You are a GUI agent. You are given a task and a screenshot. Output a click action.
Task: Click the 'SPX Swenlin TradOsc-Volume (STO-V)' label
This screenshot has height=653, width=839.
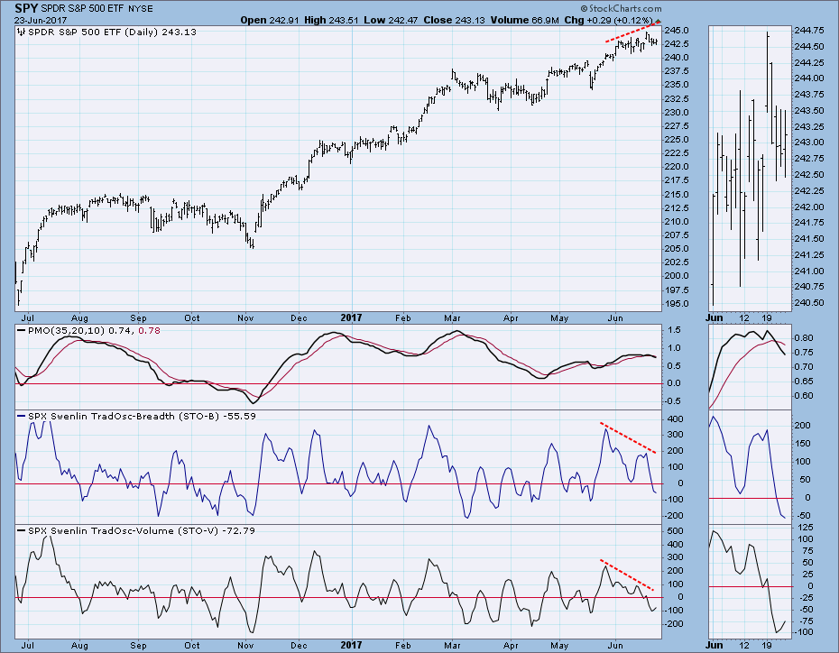coord(123,531)
